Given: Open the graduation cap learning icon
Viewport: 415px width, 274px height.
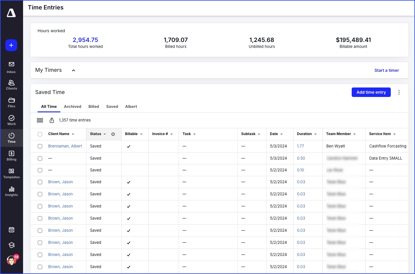Looking at the screenshot, I should coord(12,245).
